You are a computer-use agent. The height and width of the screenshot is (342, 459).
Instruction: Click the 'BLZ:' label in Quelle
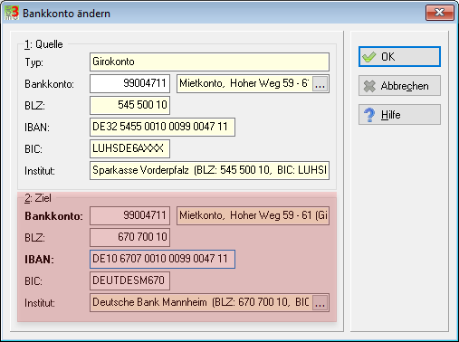coord(34,106)
